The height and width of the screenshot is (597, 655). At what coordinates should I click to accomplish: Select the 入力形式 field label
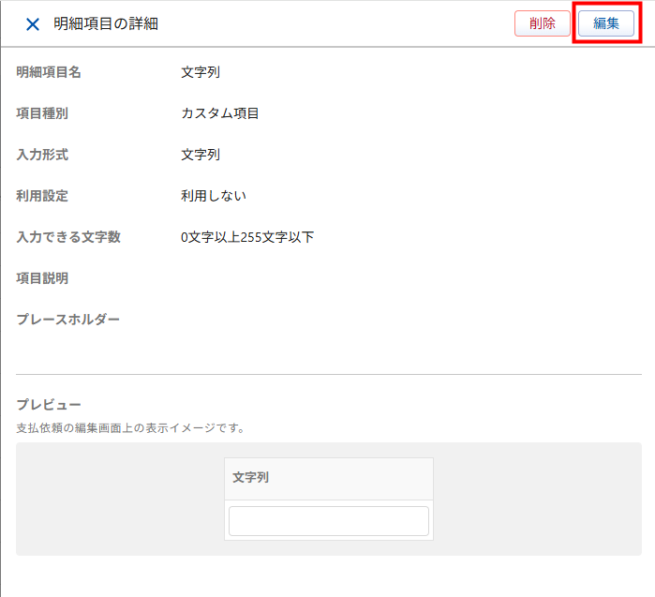[42, 155]
